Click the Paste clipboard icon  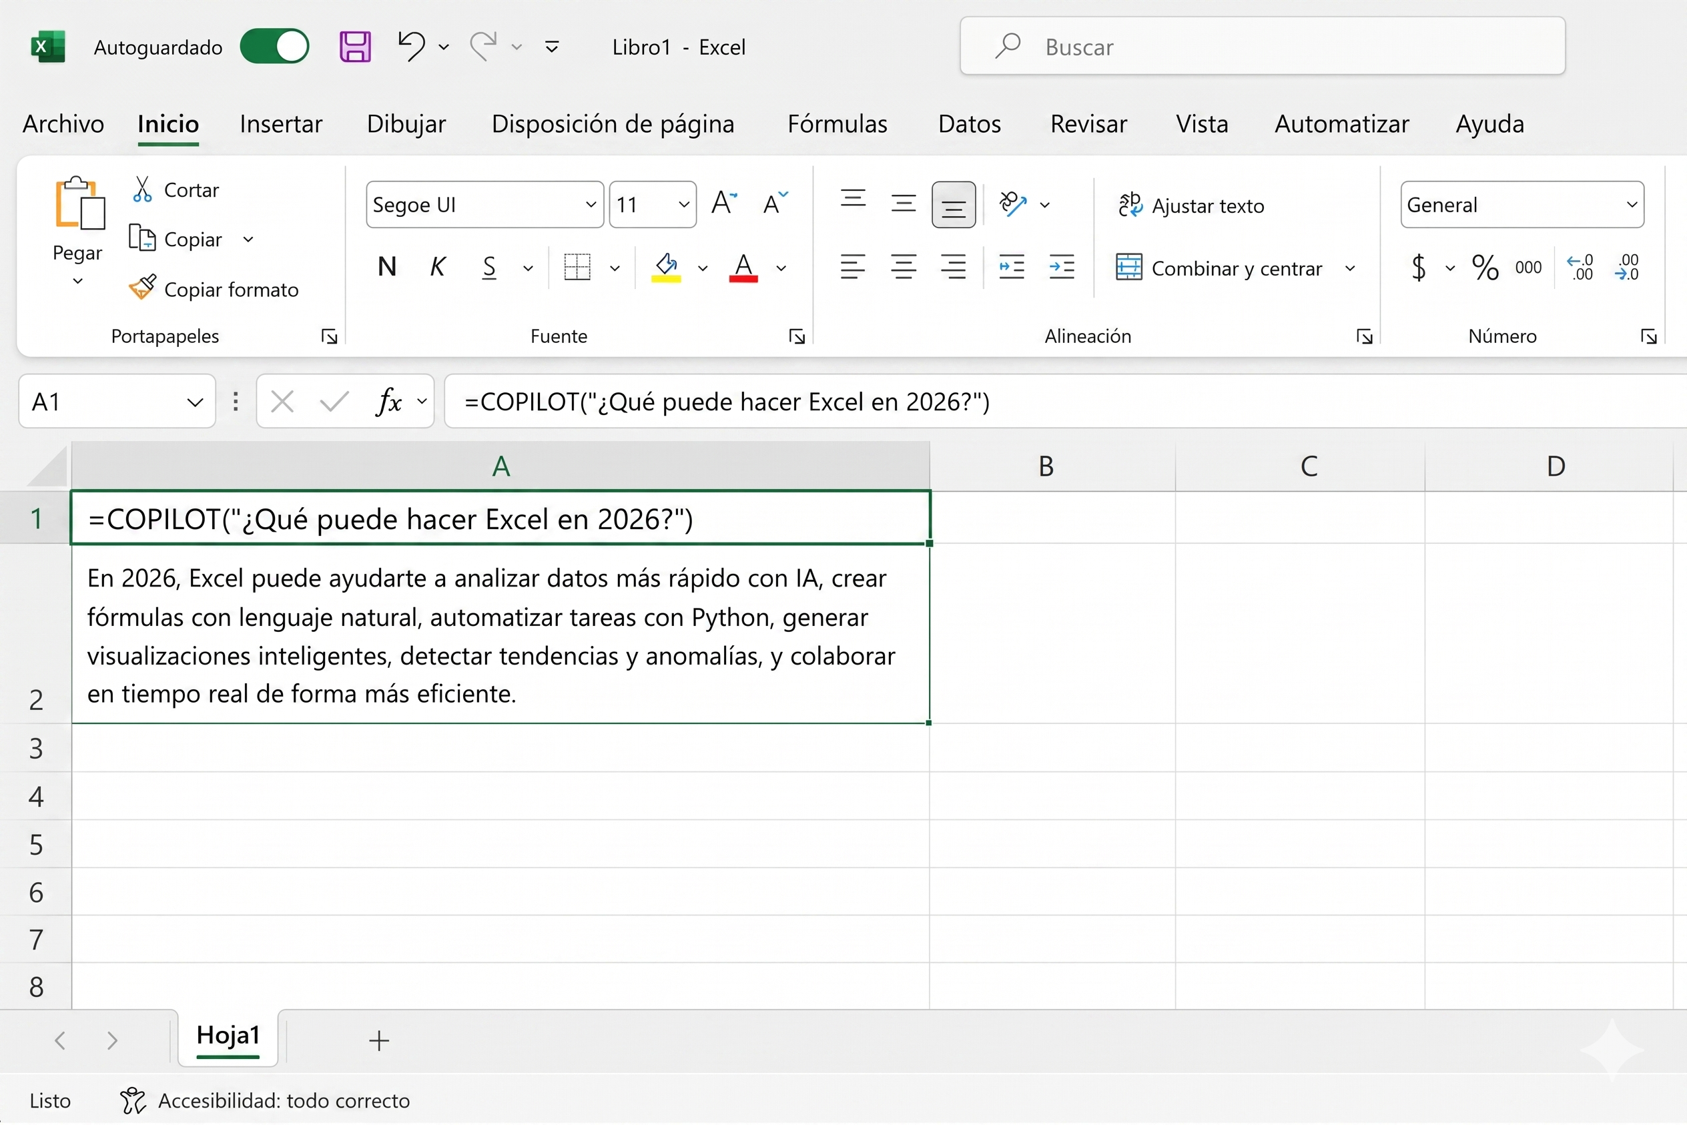tap(79, 202)
